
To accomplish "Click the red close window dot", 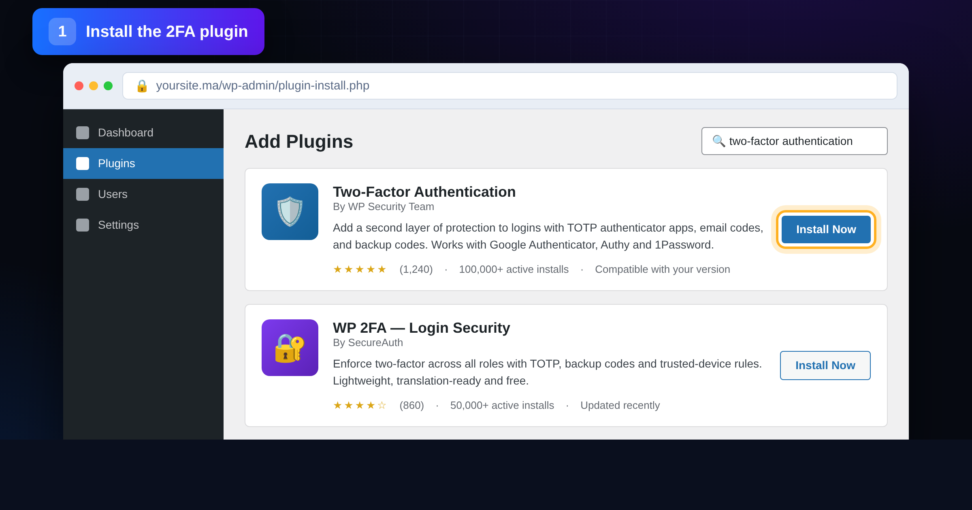I will (x=79, y=86).
